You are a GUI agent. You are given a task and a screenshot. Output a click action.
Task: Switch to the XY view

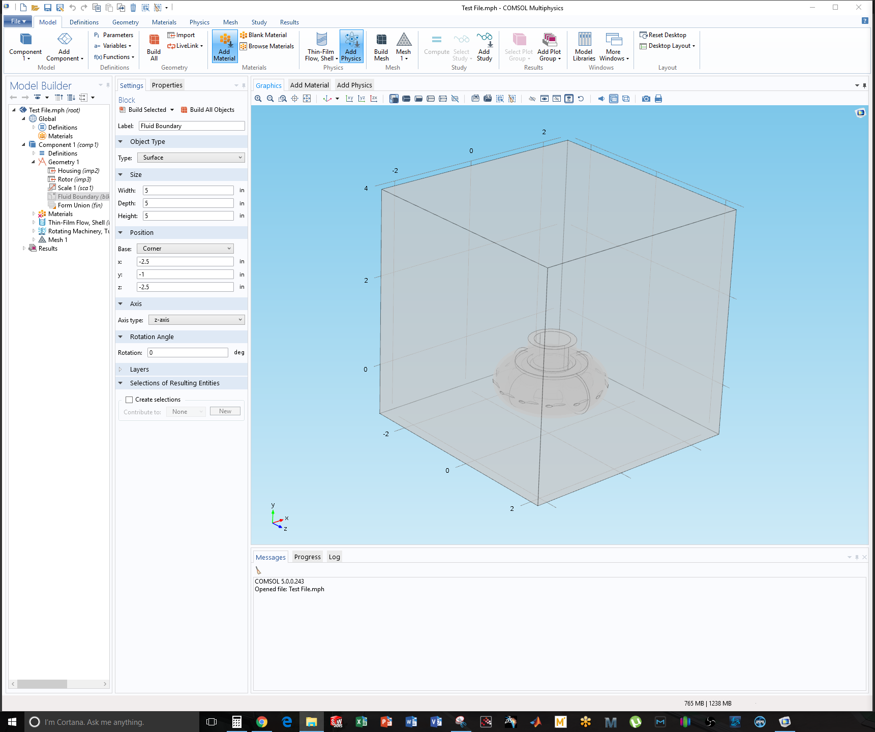tap(349, 99)
